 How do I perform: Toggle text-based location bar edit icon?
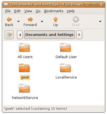[9, 35]
